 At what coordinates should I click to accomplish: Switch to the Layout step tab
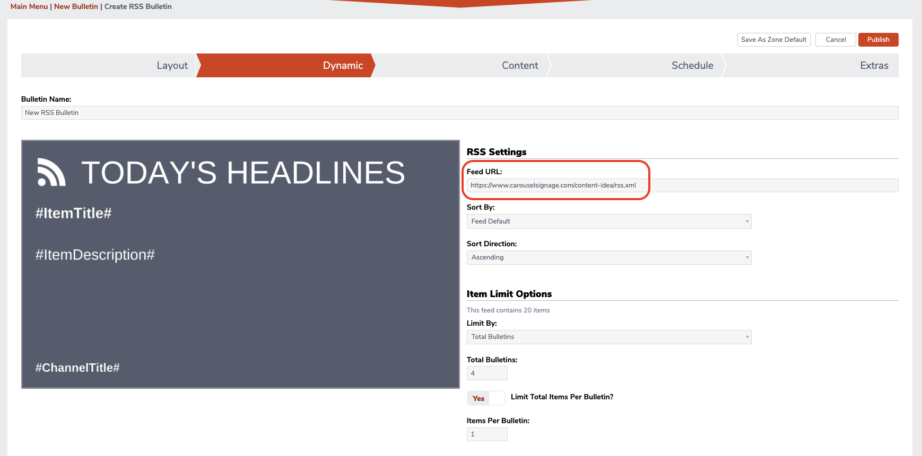click(109, 66)
